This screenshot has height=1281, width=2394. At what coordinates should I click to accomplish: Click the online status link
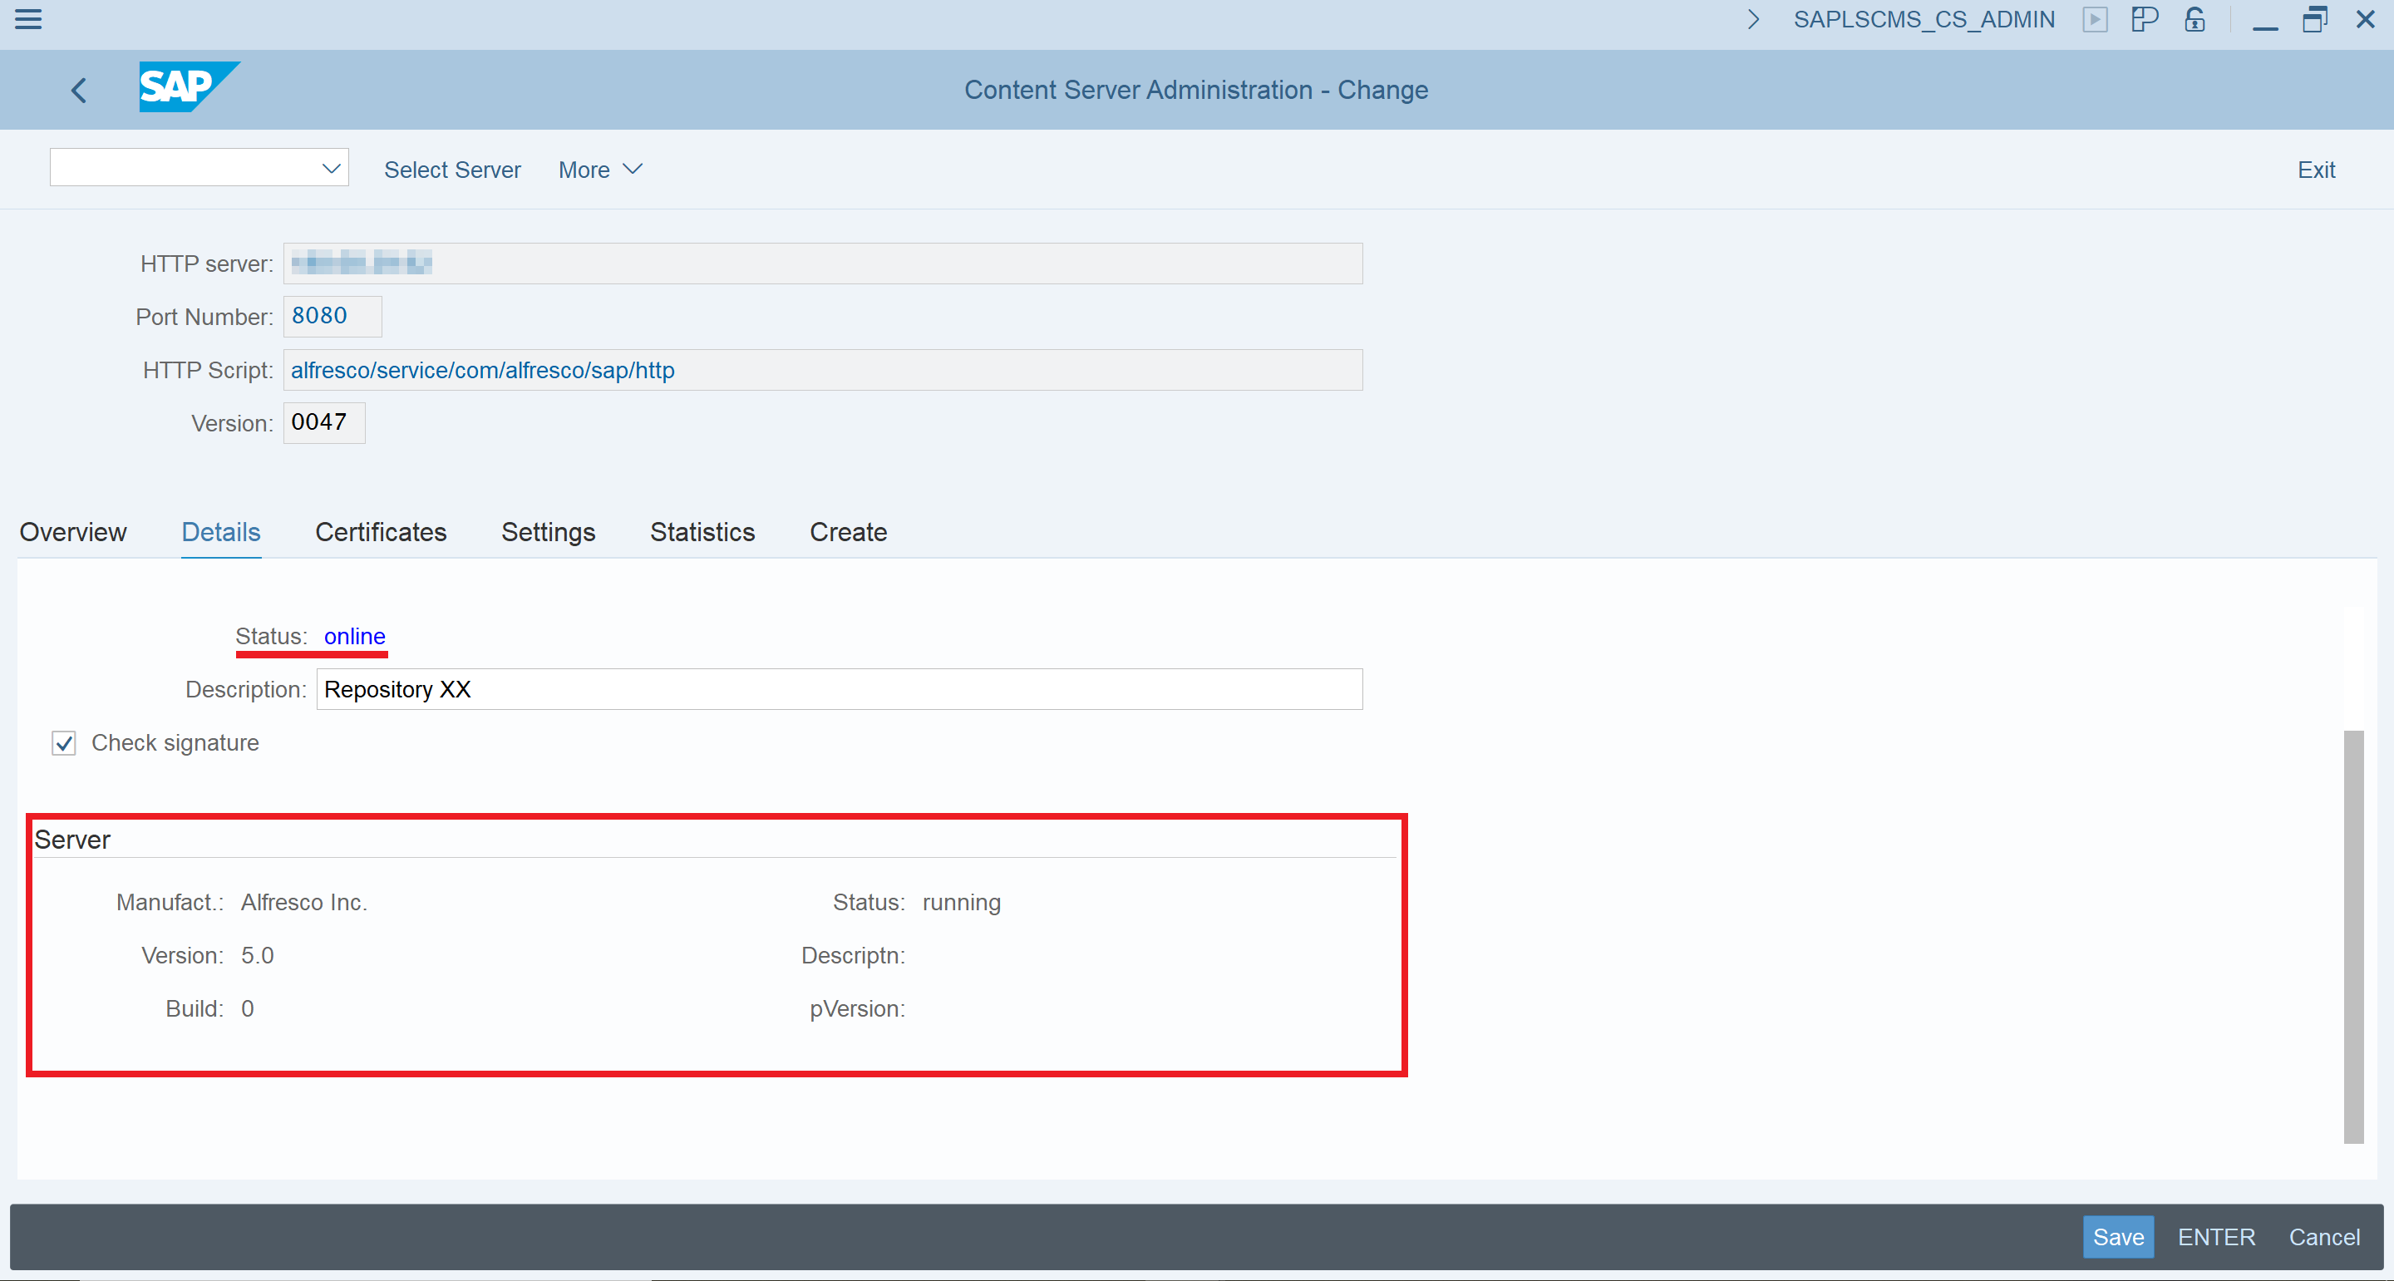pos(354,636)
